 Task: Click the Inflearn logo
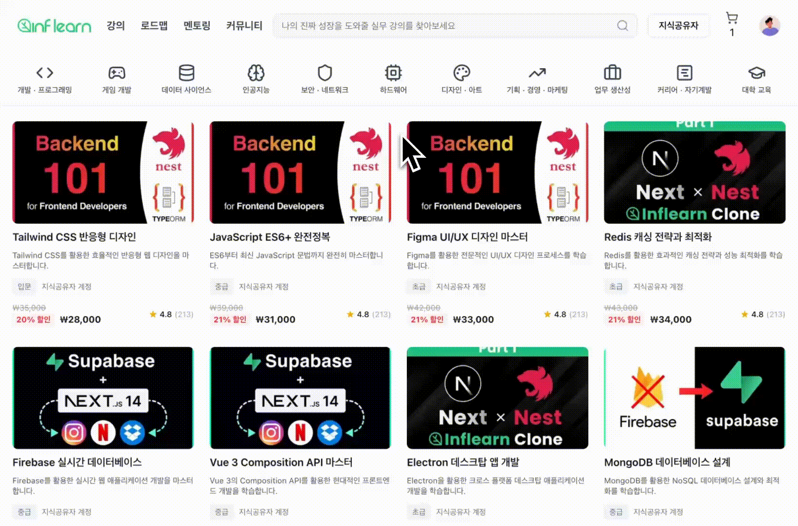click(54, 25)
